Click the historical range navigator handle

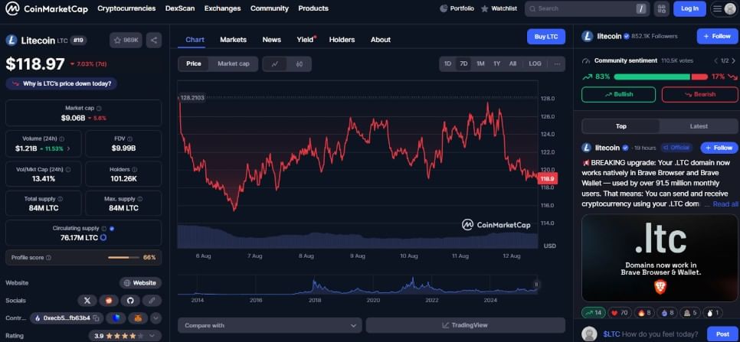tap(536, 285)
